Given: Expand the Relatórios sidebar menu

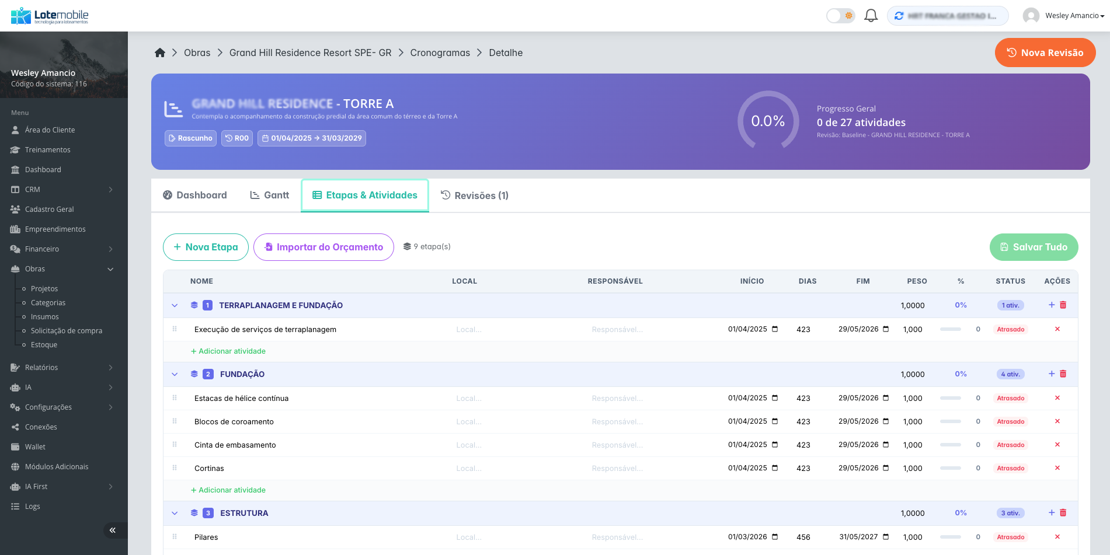Looking at the screenshot, I should 64,368.
